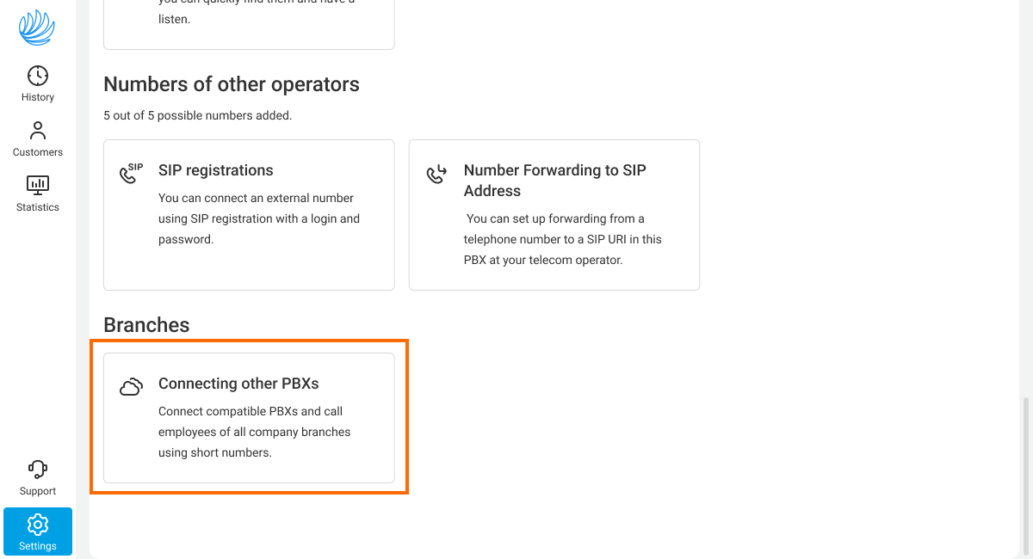1033x559 pixels.
Task: Click the forwarding to SIP URI description text
Action: [562, 239]
